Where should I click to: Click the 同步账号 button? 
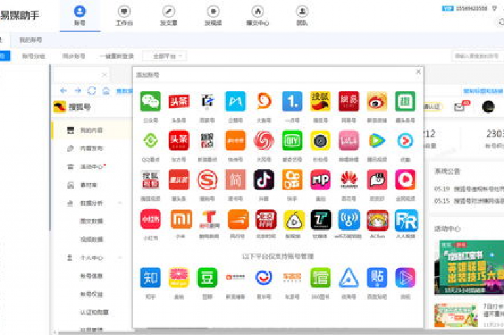(73, 56)
